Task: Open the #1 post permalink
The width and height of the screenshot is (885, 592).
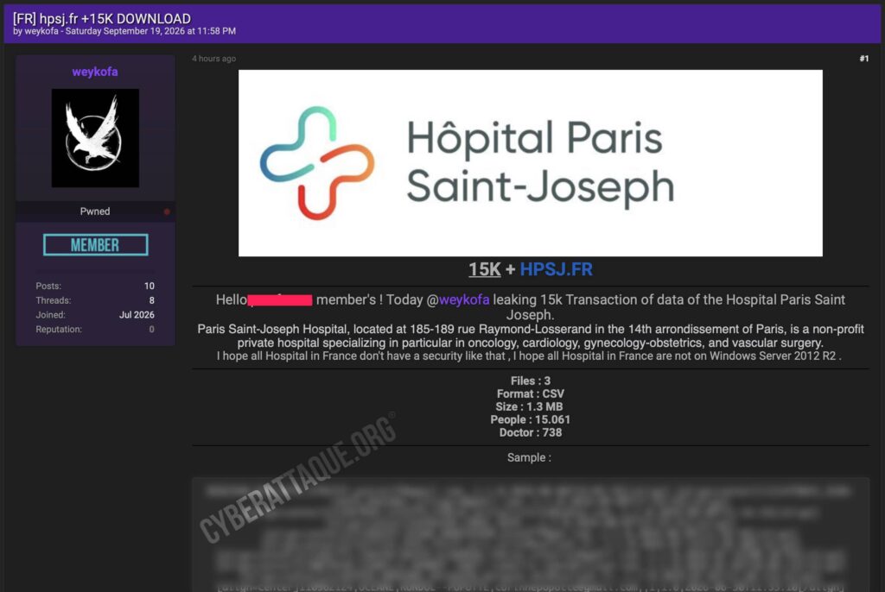Action: pyautogui.click(x=863, y=59)
